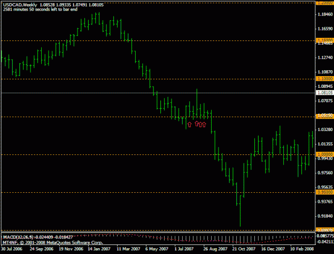334x254 pixels.
Task: Click the 1.10870 price scale label
Action: point(325,72)
